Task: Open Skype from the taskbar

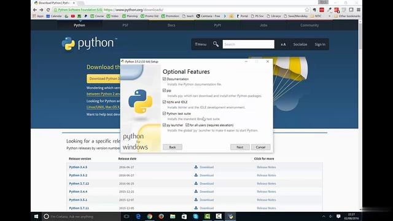Action: tap(196, 217)
